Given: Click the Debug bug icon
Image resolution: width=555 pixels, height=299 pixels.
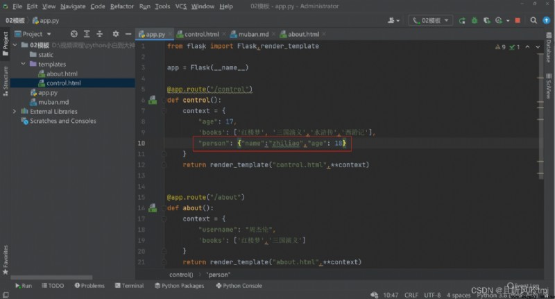Looking at the screenshot, I should coord(475,21).
